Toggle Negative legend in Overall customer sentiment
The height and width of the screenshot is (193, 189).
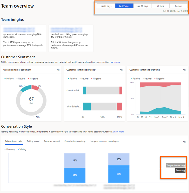(34, 78)
